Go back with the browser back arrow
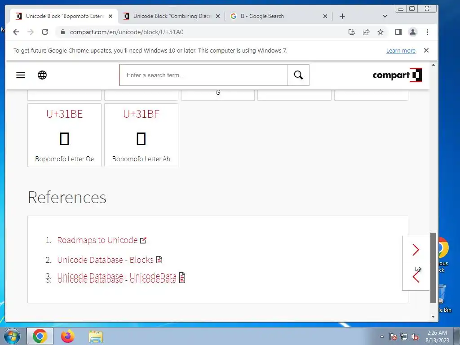The image size is (460, 345). coord(16,32)
